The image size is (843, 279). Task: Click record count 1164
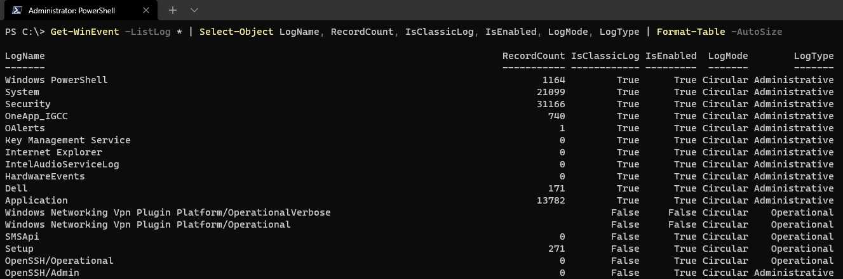[x=554, y=80]
